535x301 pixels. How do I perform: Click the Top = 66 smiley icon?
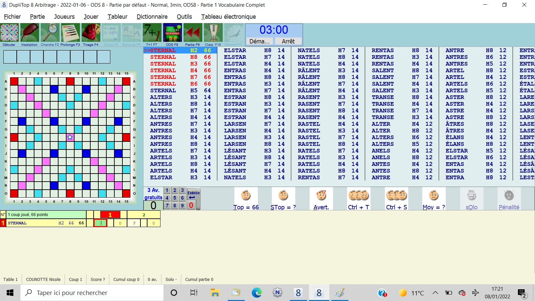click(246, 195)
